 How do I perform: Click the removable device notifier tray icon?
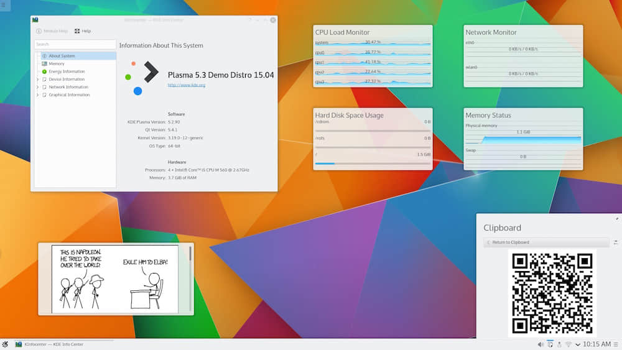559,344
